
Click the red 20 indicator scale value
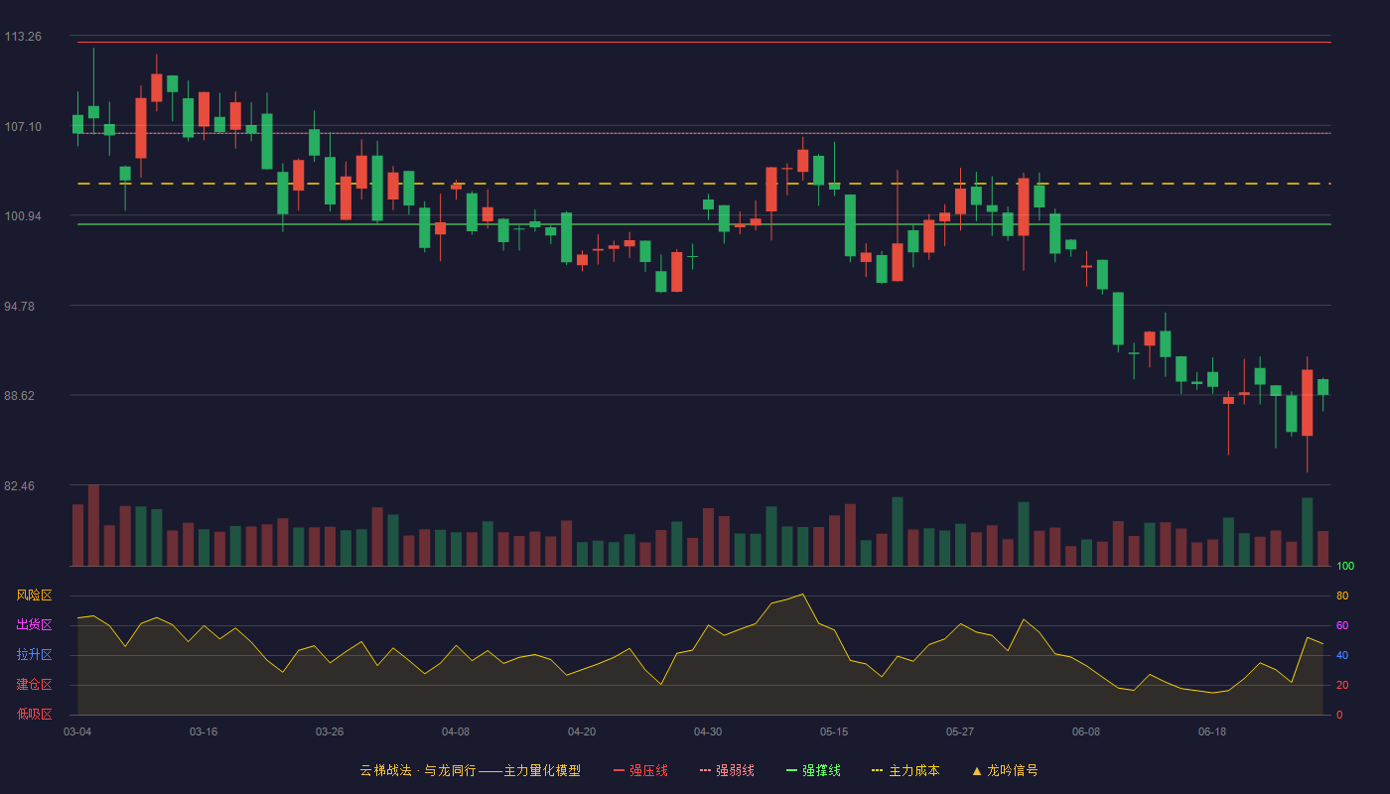point(1342,685)
